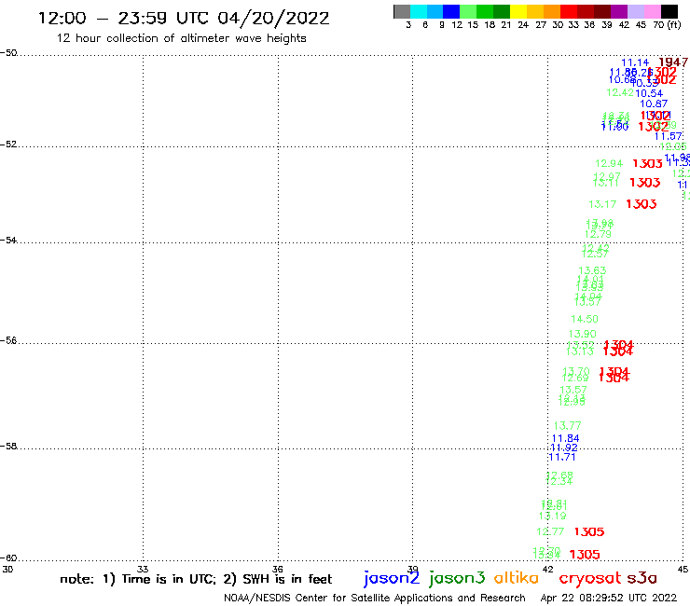Select the pink legend swatch
690x606 pixels.
click(652, 11)
